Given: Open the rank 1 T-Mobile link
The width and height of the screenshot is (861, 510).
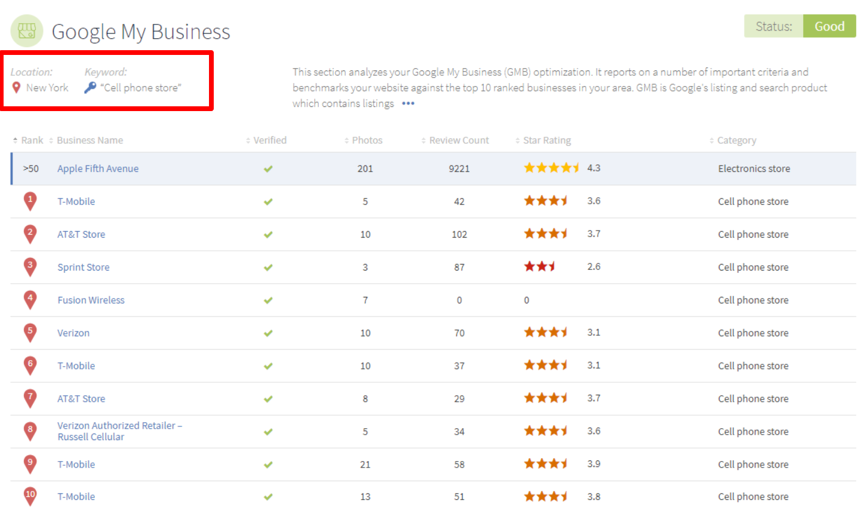Looking at the screenshot, I should (76, 201).
